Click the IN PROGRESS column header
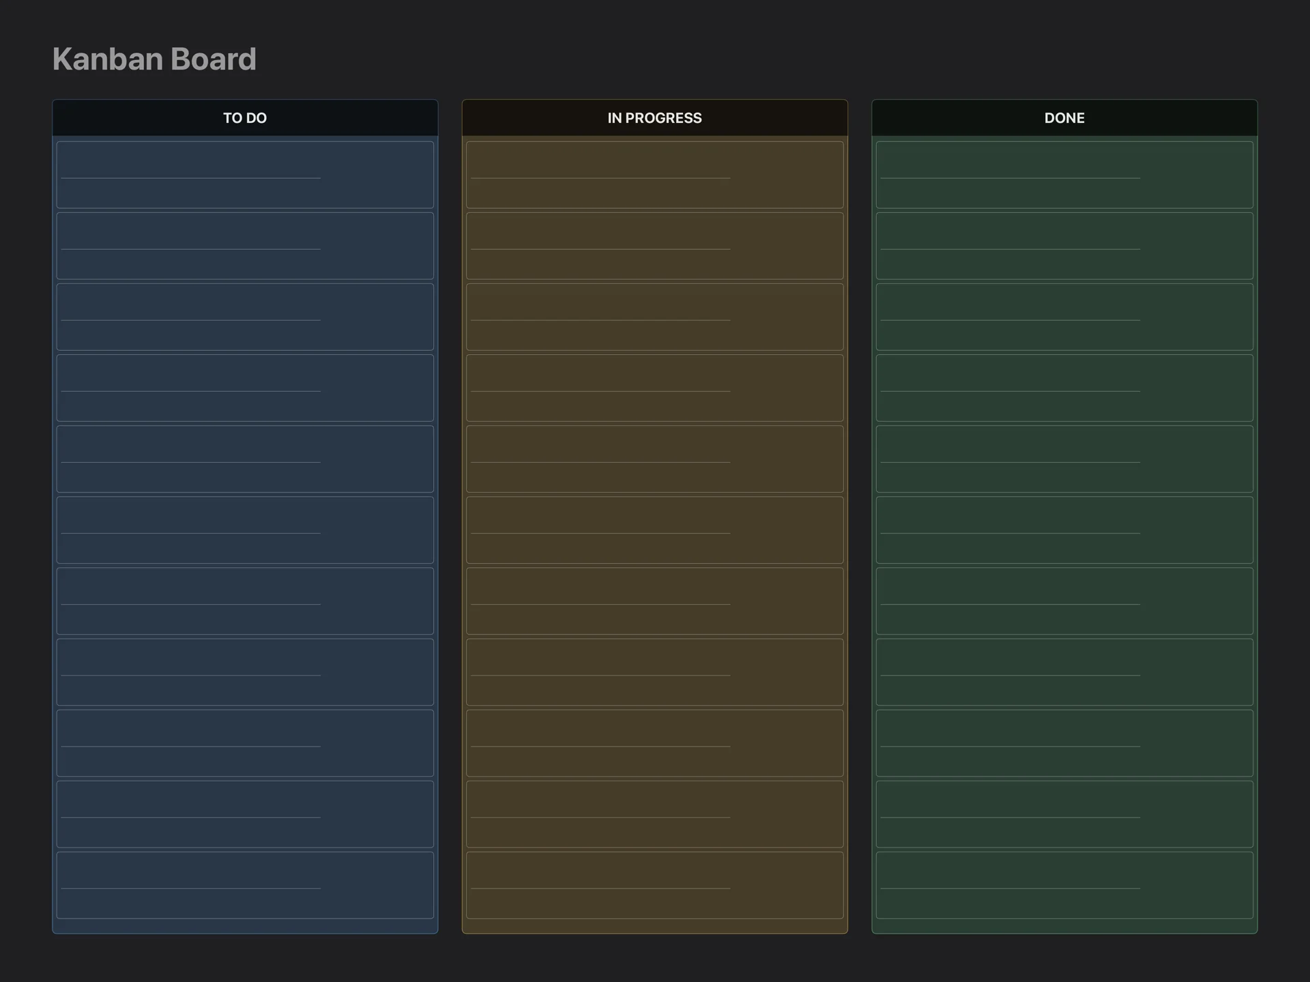Viewport: 1310px width, 982px height. [654, 117]
